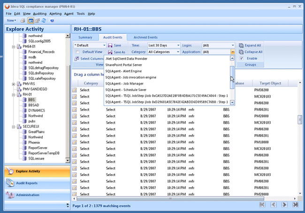
Task: Toggle the Default View checkbox
Action: coord(77,52)
